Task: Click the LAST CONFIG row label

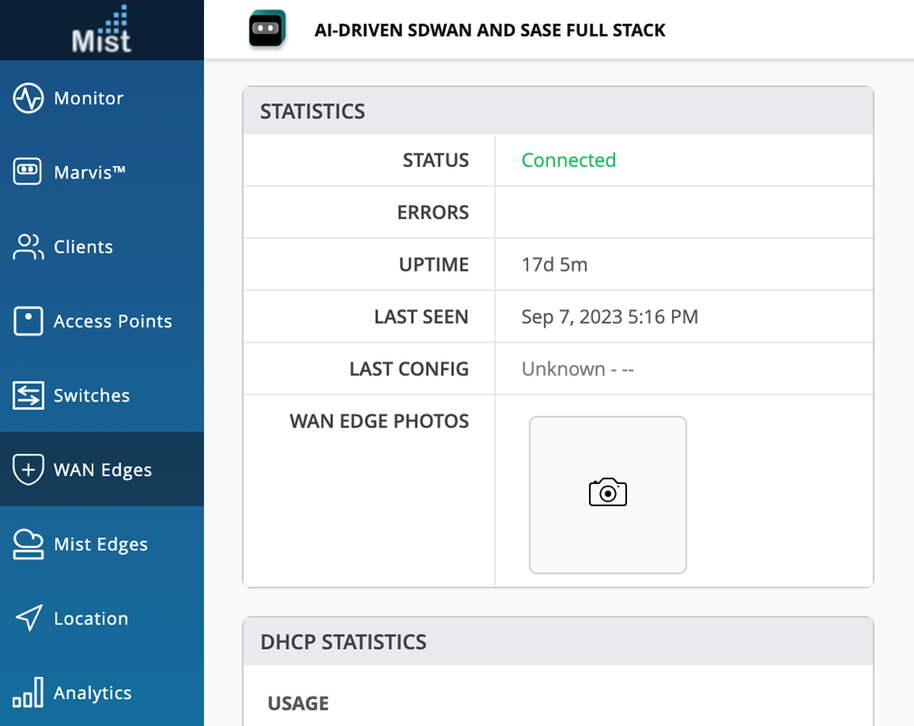Action: [x=409, y=369]
